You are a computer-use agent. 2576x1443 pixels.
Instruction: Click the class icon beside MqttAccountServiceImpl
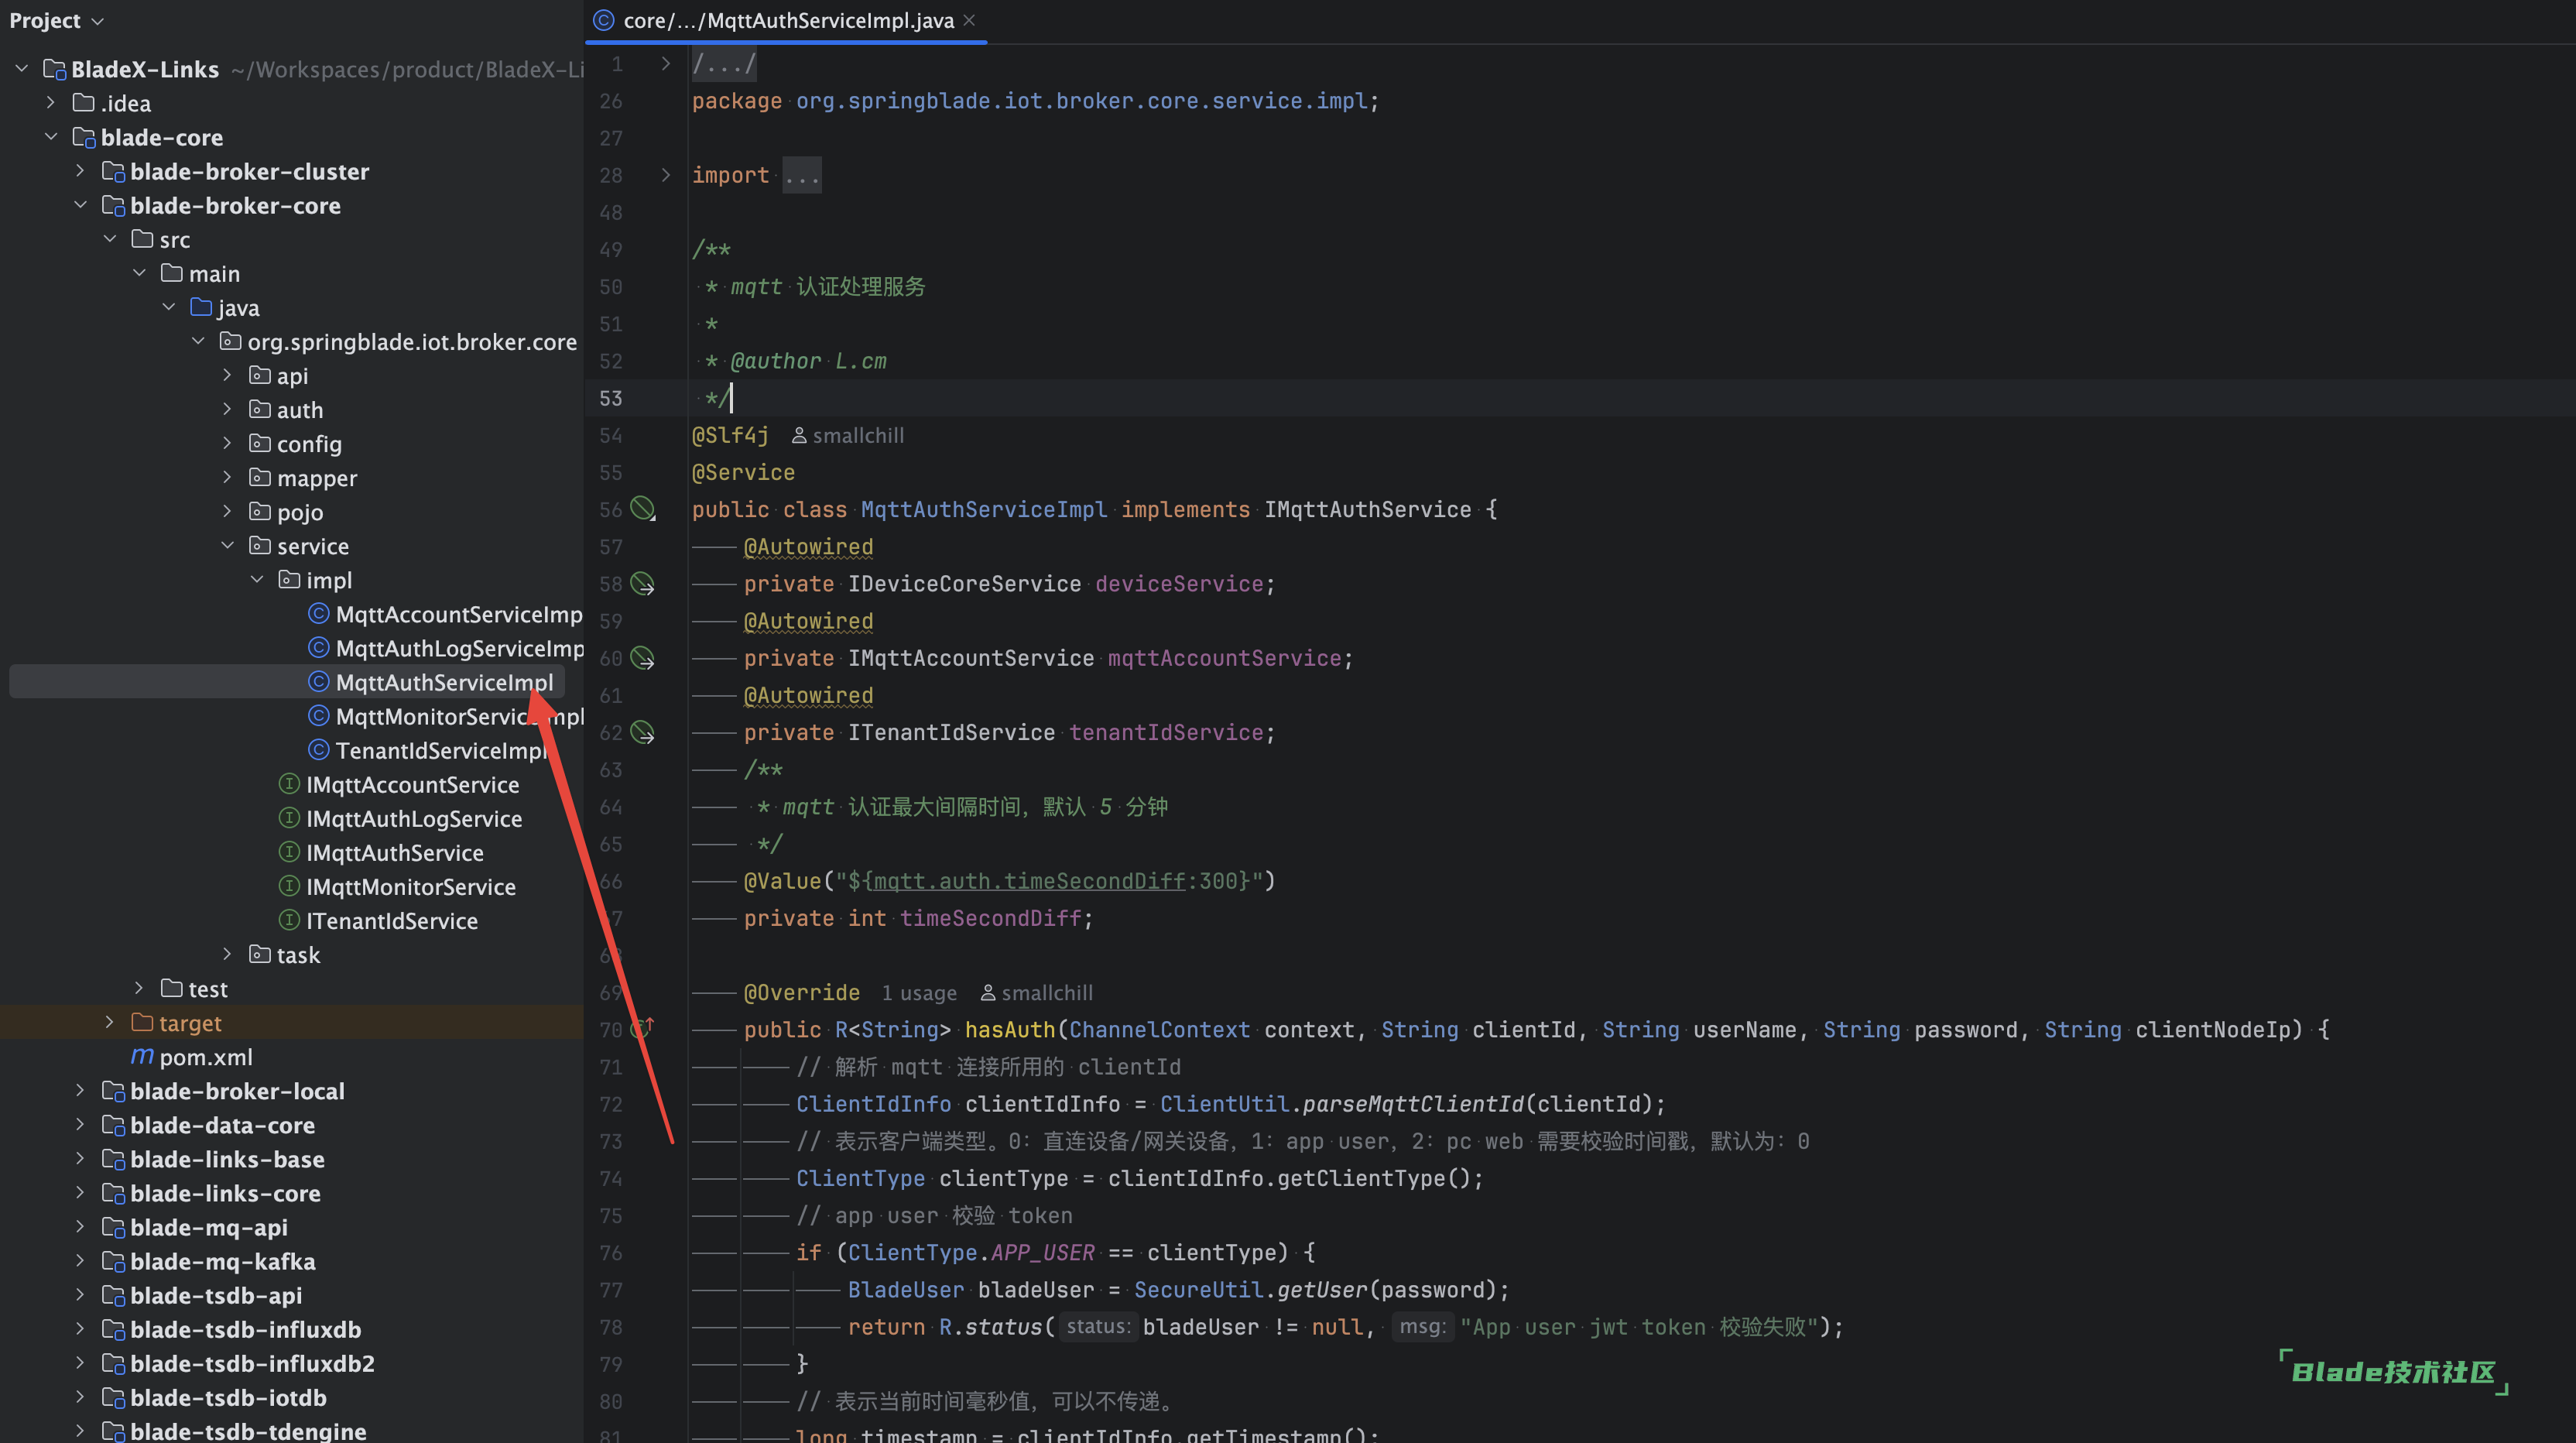(318, 614)
